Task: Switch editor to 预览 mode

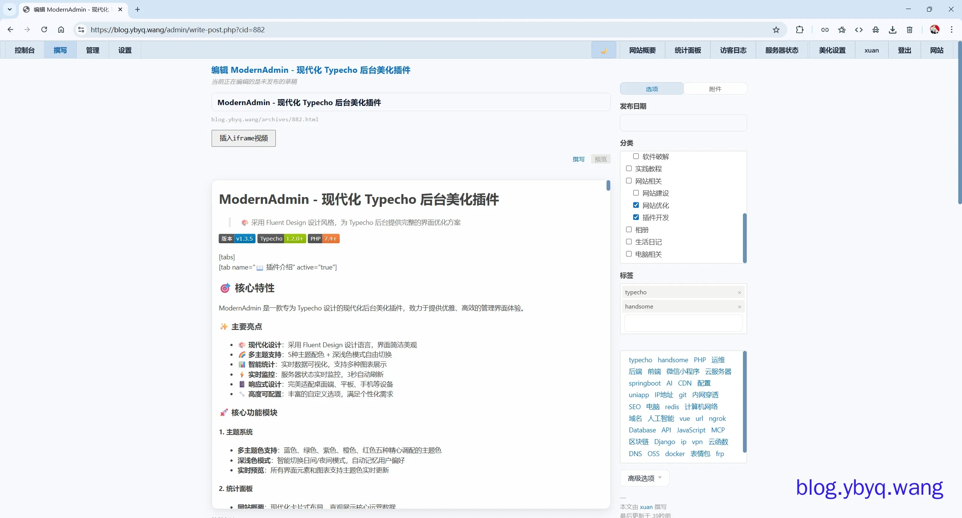Action: click(x=600, y=159)
